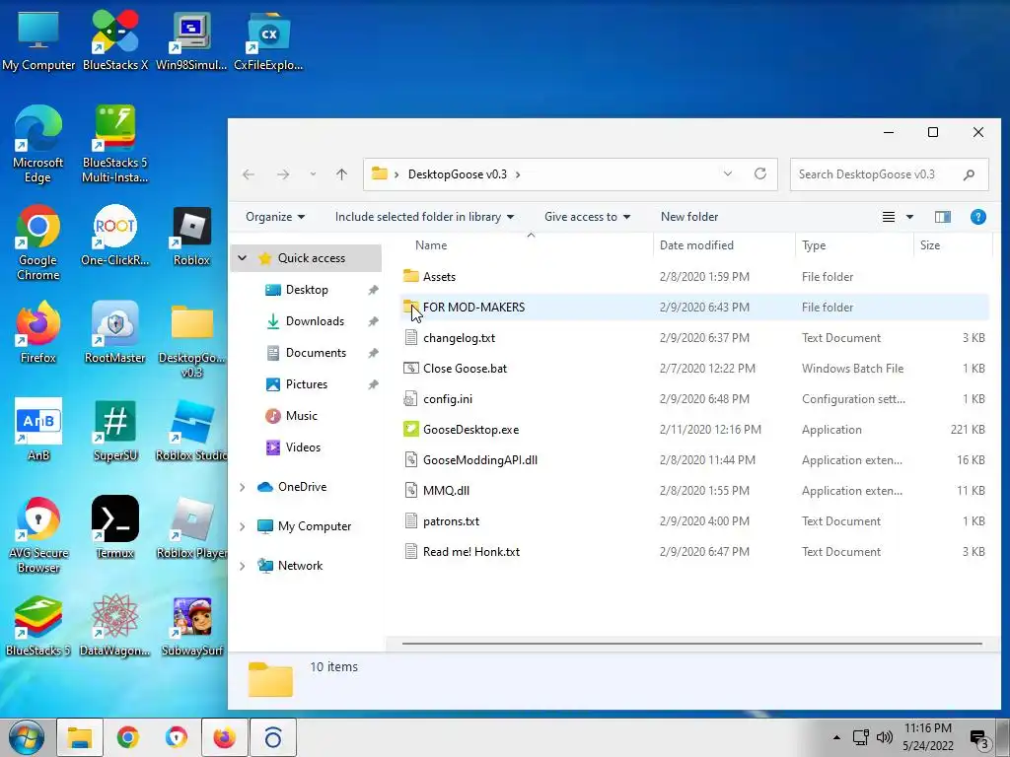Toggle the preview pane button

[942, 217]
